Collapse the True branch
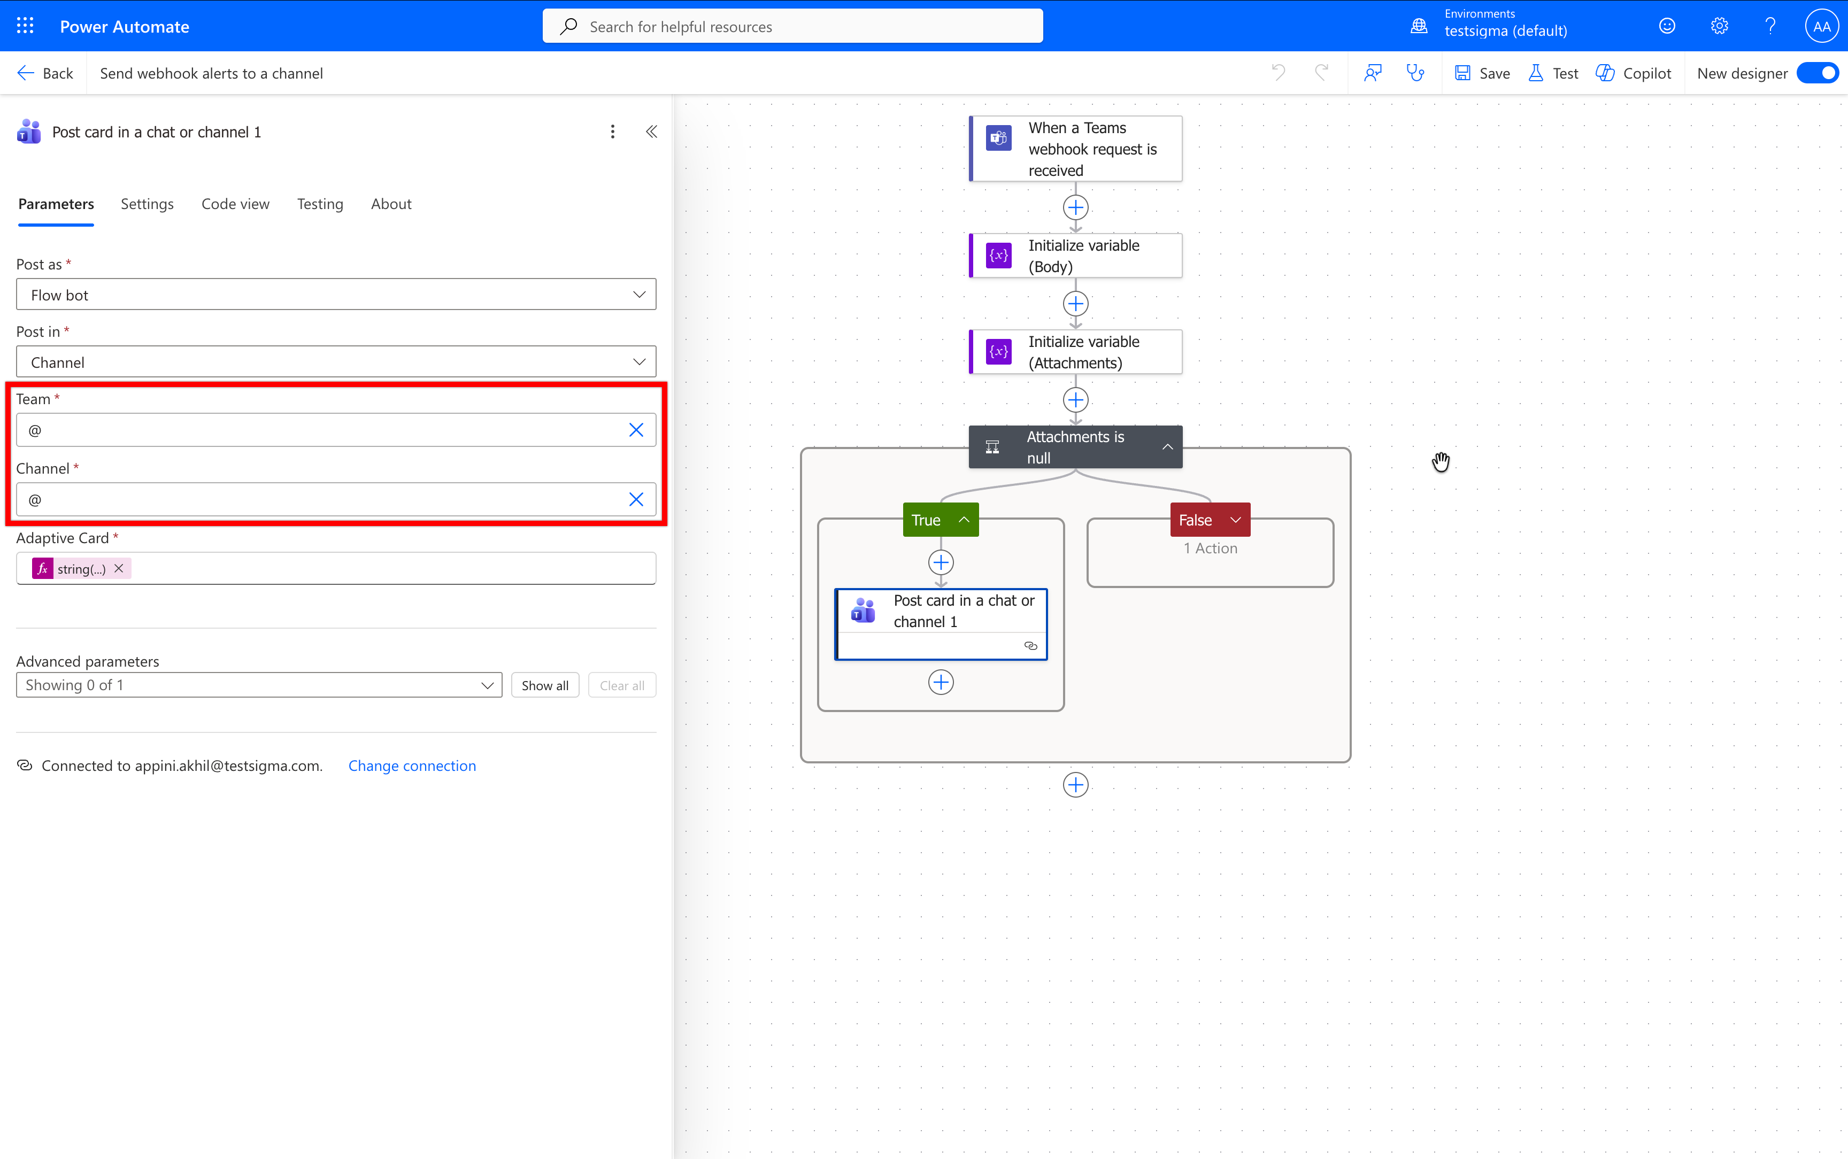Viewport: 1848px width, 1159px height. pyautogui.click(x=964, y=520)
